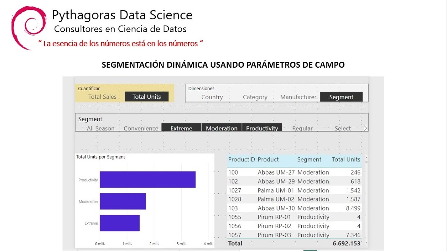Advance segment slicer with right chevron

(365, 128)
